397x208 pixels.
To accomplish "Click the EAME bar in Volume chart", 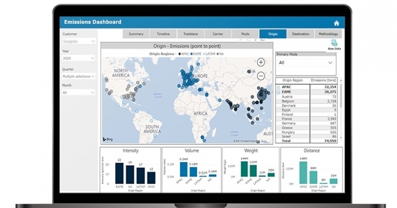I will tap(193, 172).
